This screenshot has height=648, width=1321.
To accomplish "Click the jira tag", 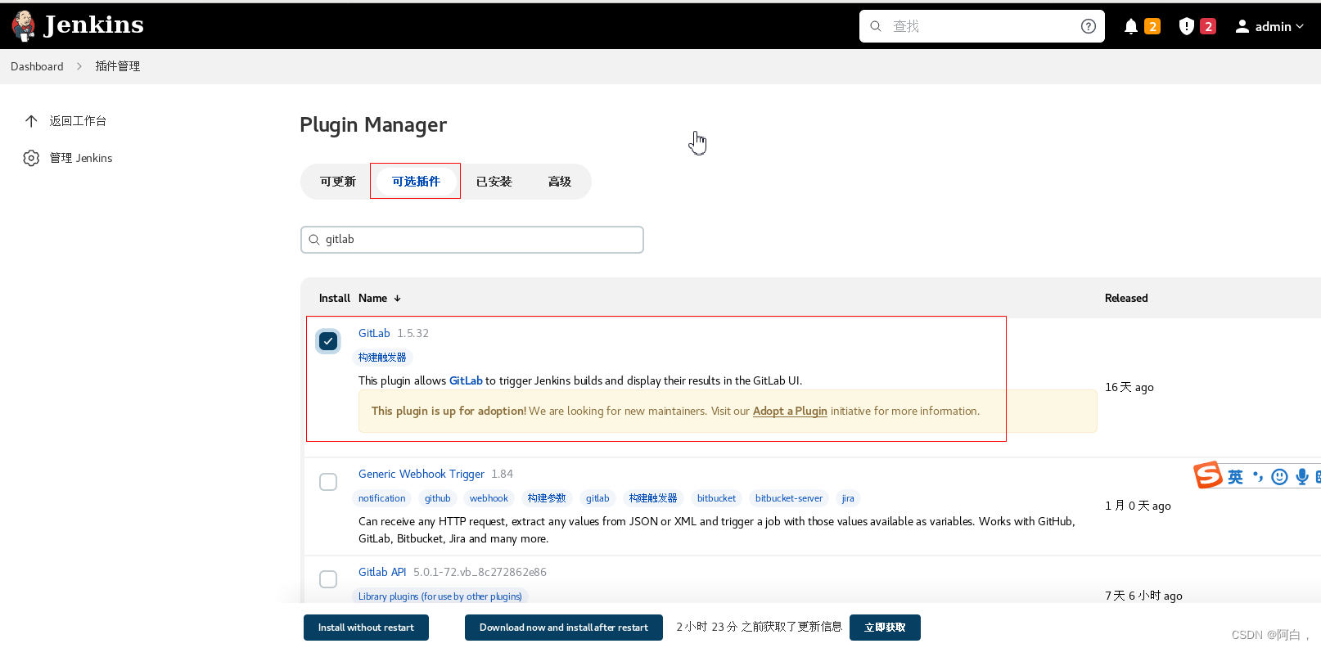I will 848,498.
